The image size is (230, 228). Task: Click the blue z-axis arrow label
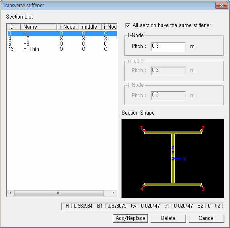point(173,148)
